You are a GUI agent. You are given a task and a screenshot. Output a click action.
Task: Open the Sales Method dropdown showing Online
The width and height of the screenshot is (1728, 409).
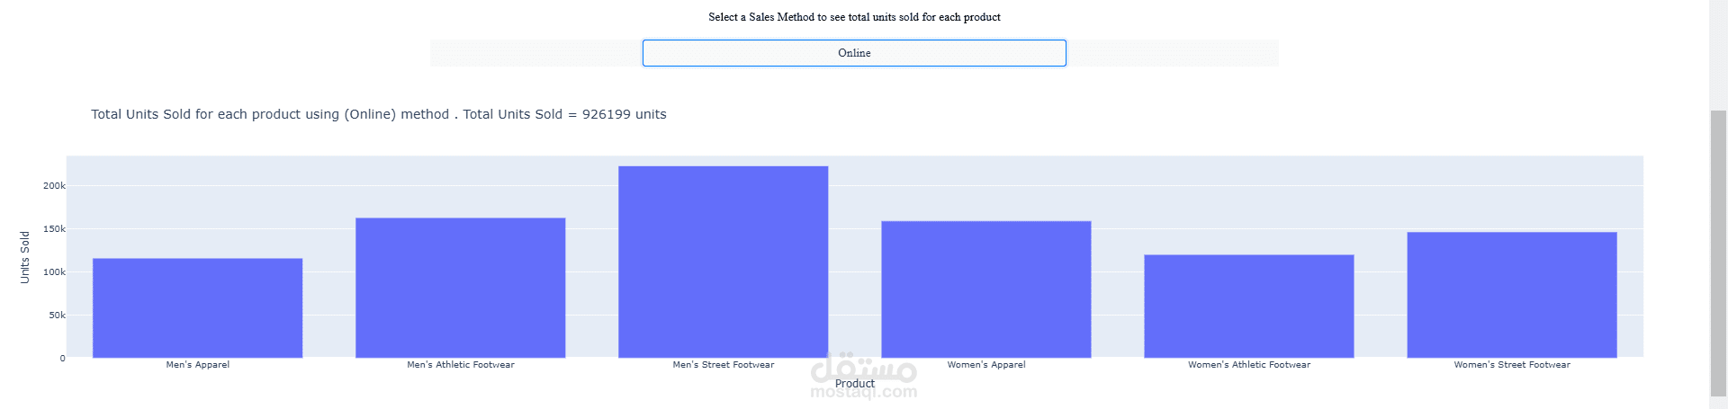pyautogui.click(x=853, y=53)
